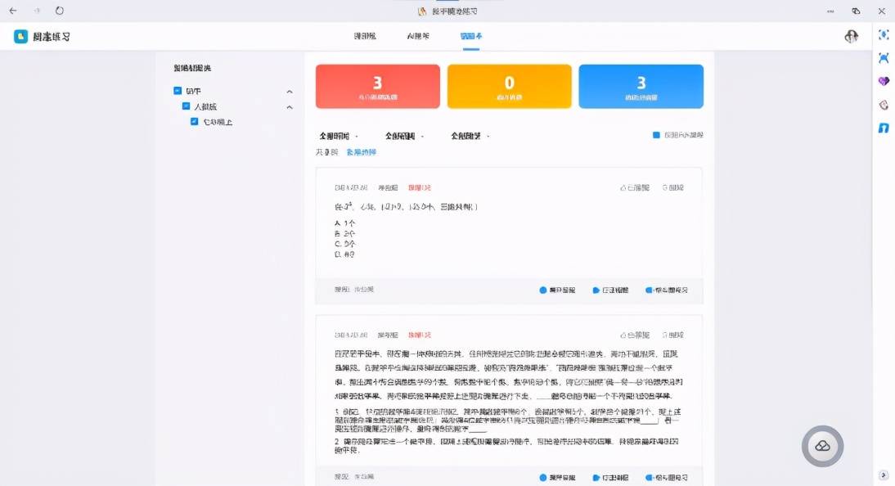This screenshot has height=486, width=895.
Task: Switch to the second navigation tab
Action: click(x=418, y=36)
